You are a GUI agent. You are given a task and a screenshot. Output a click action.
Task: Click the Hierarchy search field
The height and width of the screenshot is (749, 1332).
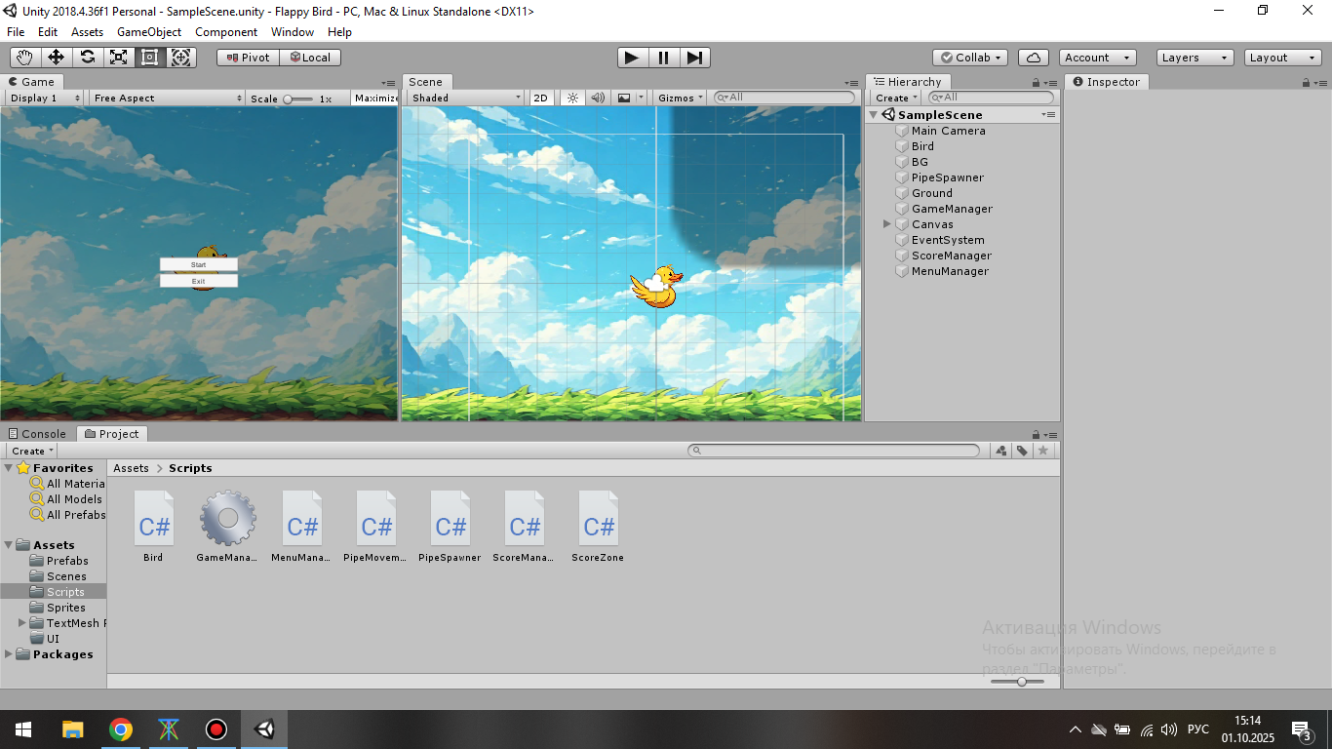(991, 98)
